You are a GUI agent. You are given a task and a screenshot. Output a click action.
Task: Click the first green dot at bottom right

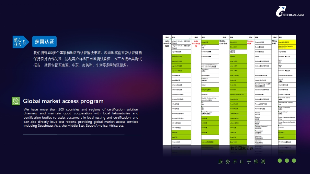tap(280, 160)
